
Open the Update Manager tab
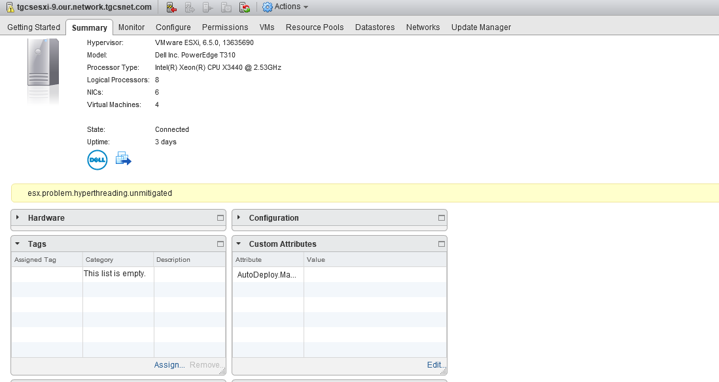(x=481, y=27)
